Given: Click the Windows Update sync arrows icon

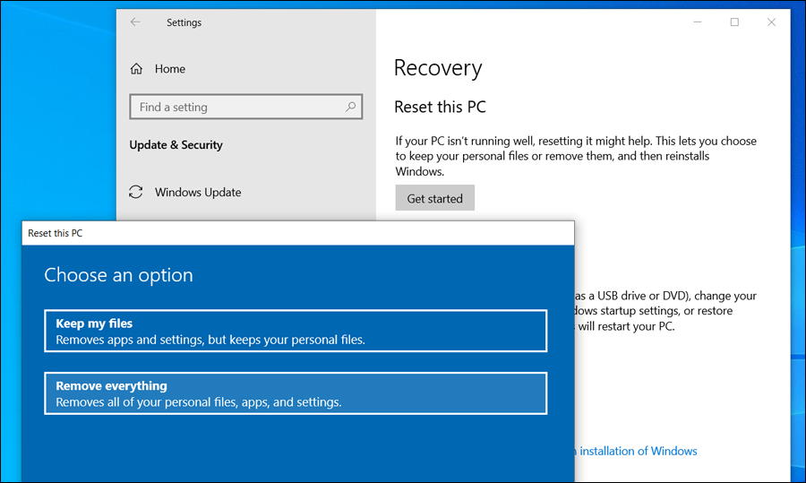Looking at the screenshot, I should (x=136, y=192).
